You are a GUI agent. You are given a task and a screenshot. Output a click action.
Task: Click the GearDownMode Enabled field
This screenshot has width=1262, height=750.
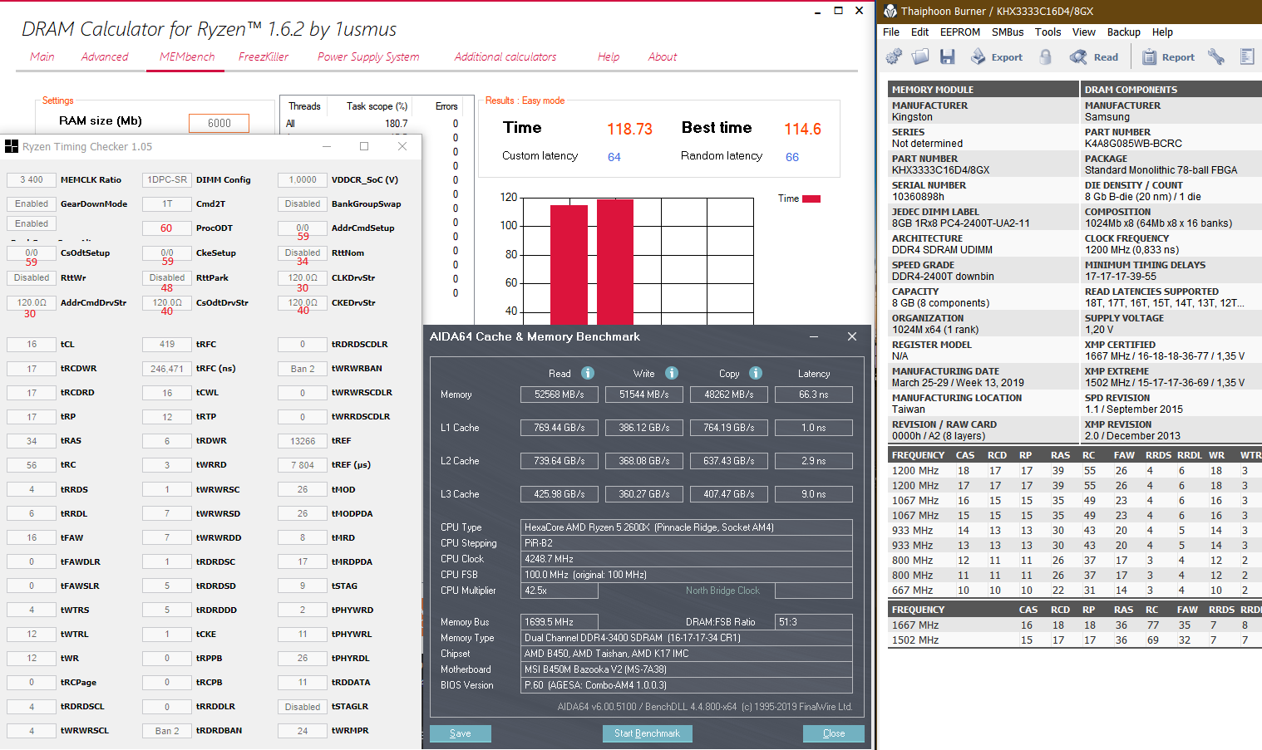pos(32,203)
